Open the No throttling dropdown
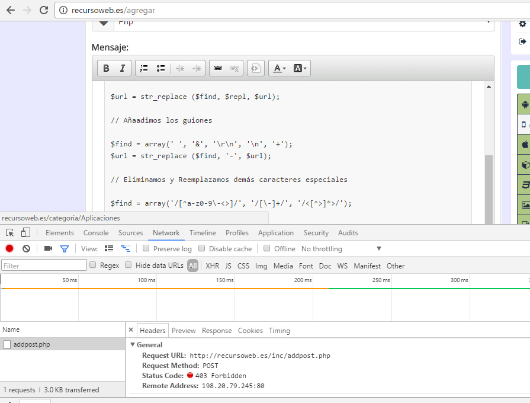Viewport: 530px width, 403px height. [x=341, y=249]
